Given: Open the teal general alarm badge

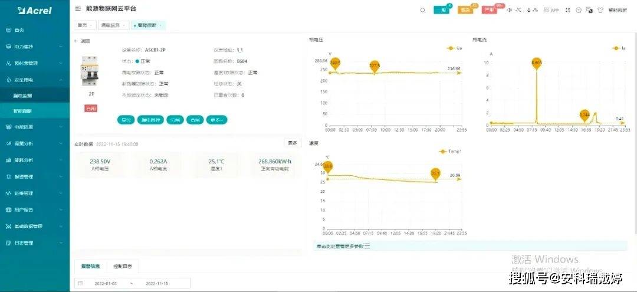Looking at the screenshot, I should pyautogui.click(x=442, y=10).
